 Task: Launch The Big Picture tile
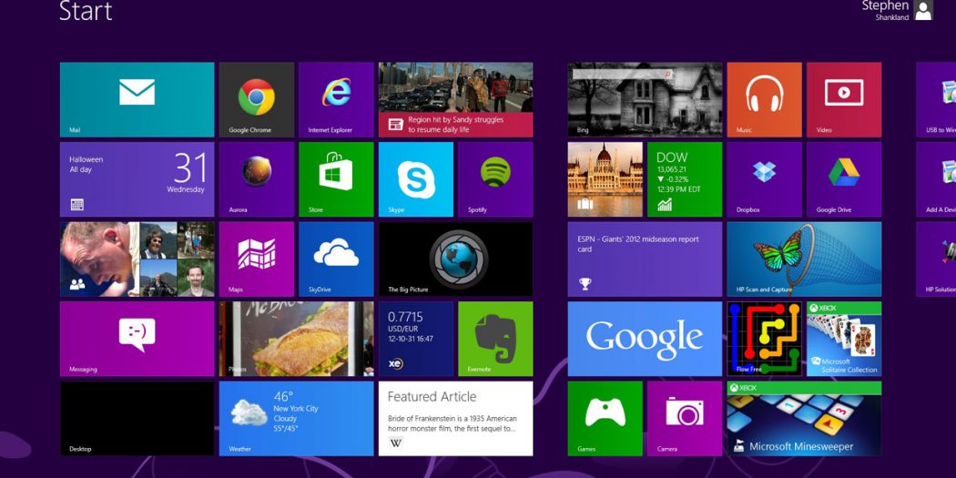[x=455, y=259]
